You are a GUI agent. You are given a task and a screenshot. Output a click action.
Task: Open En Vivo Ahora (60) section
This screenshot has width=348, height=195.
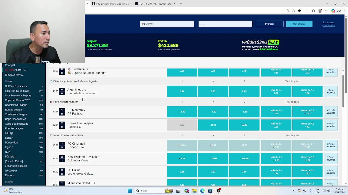tap(16, 70)
